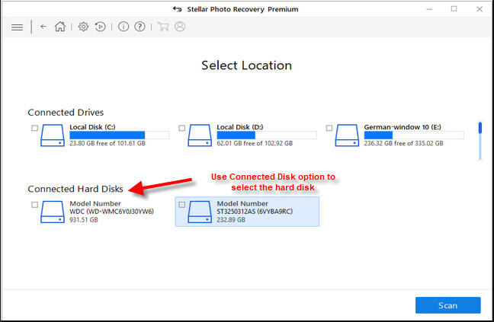Check the Local Disk (C:) checkbox

pos(34,128)
